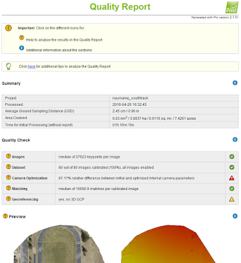Click the green check status for Matching
The width and height of the screenshot is (241, 263).
232,189
